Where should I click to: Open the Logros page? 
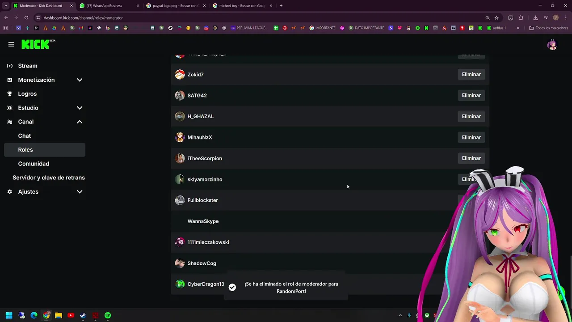coord(27,94)
